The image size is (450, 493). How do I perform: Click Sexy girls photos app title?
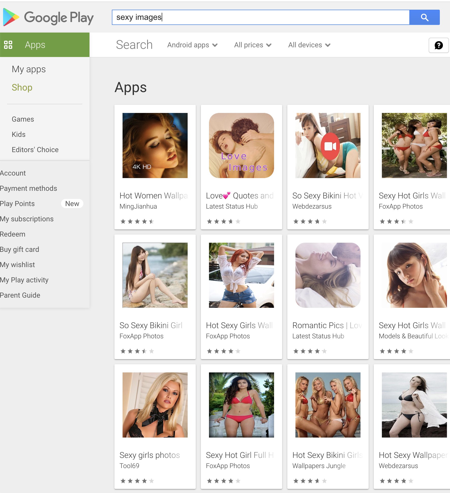[x=150, y=455]
